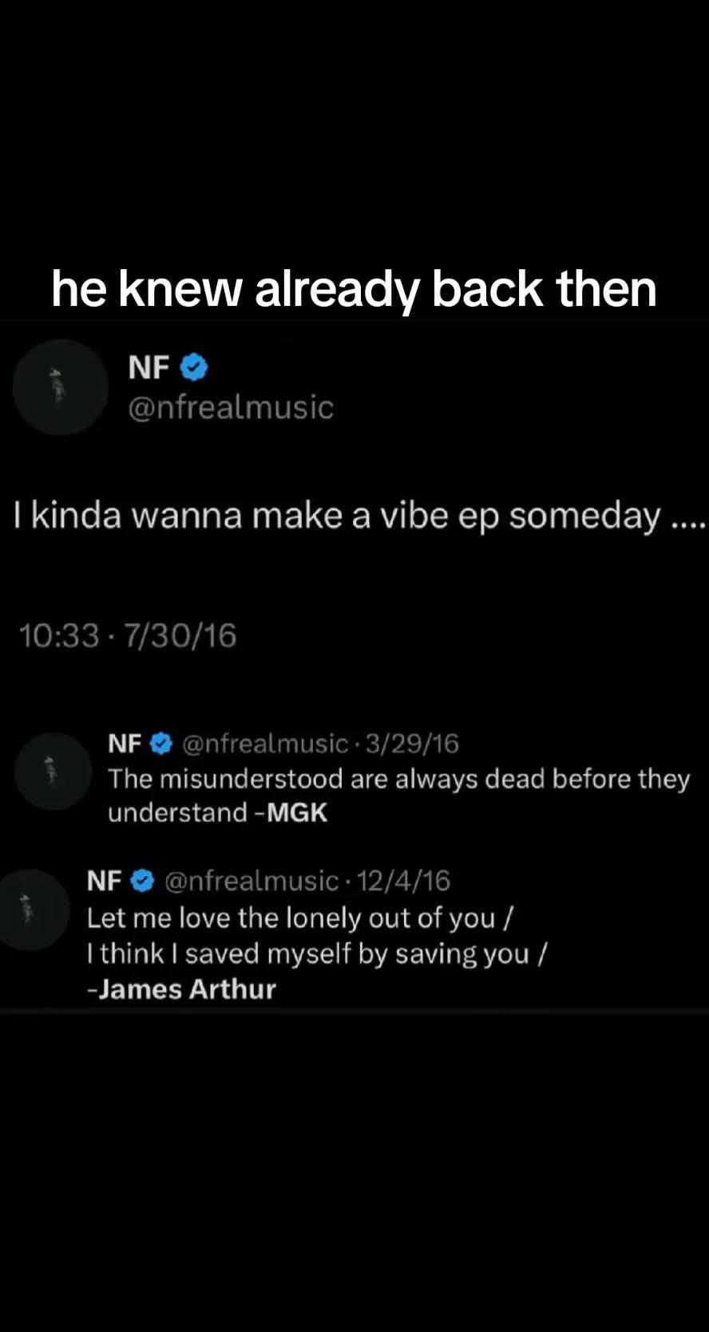The height and width of the screenshot is (1332, 709).
Task: Click the bold MGK attribution text
Action: (x=297, y=812)
